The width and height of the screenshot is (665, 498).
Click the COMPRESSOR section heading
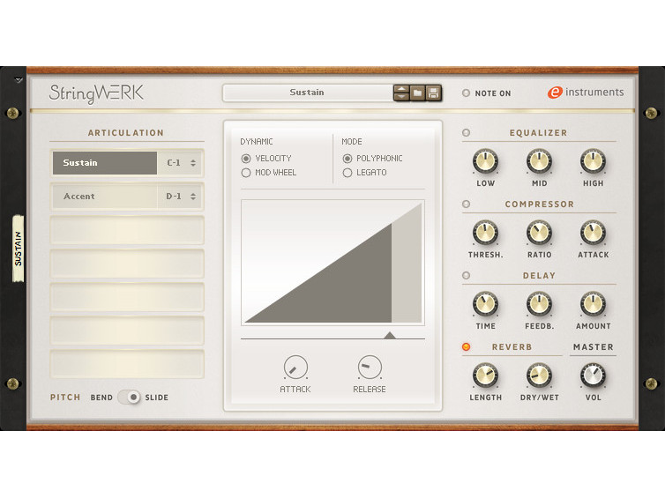pyautogui.click(x=540, y=204)
